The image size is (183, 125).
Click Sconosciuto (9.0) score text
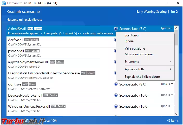click(133, 84)
